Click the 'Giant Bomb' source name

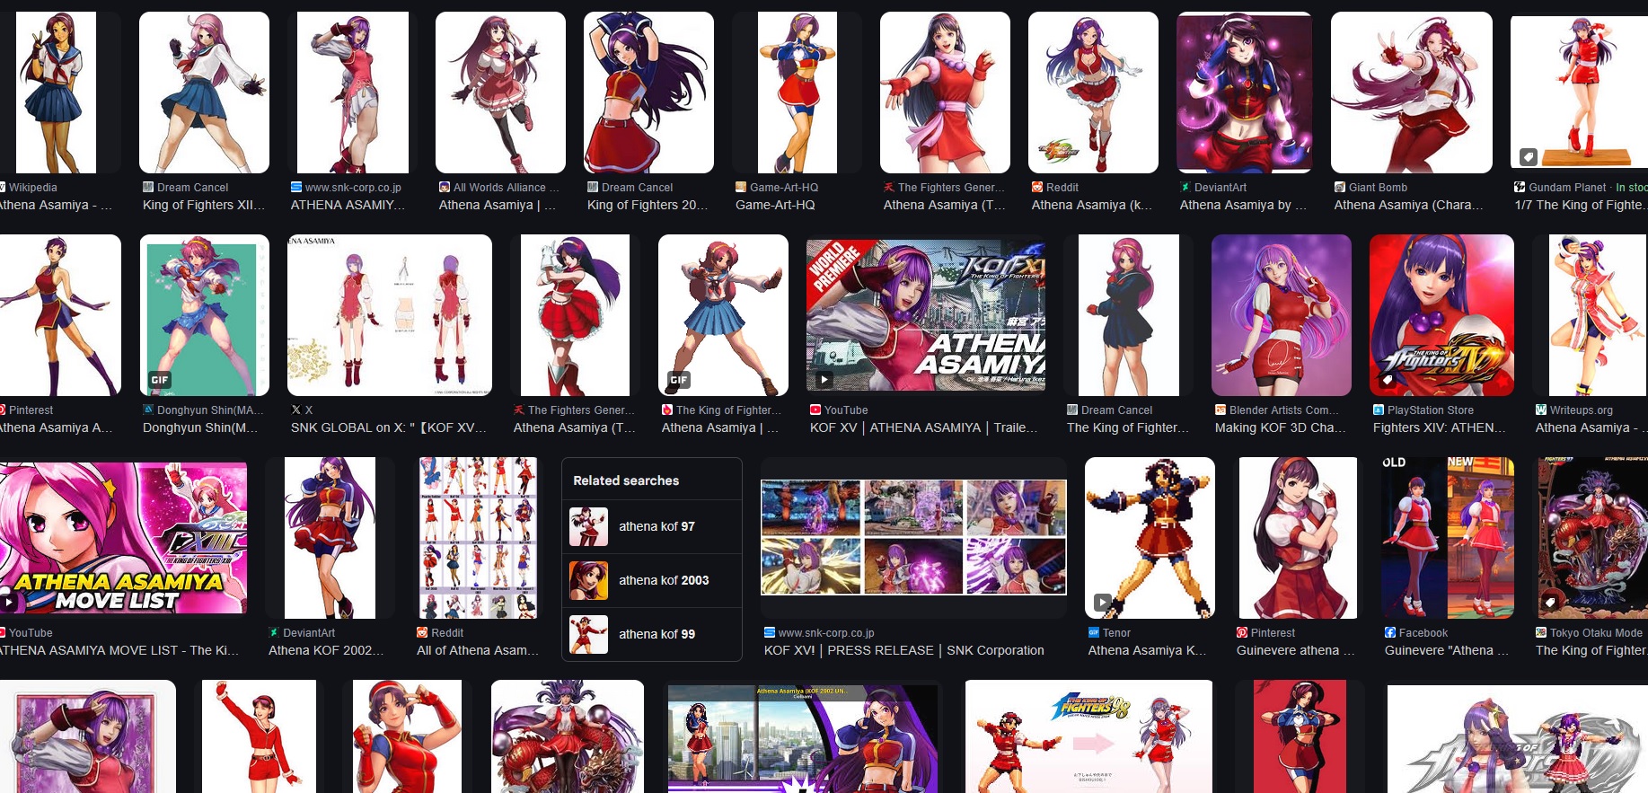tap(1378, 187)
